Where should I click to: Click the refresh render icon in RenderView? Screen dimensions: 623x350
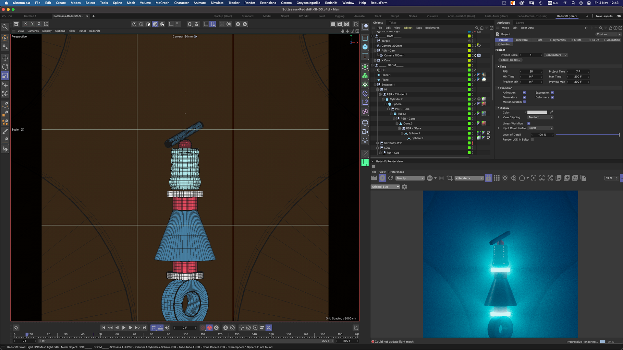pos(391,178)
